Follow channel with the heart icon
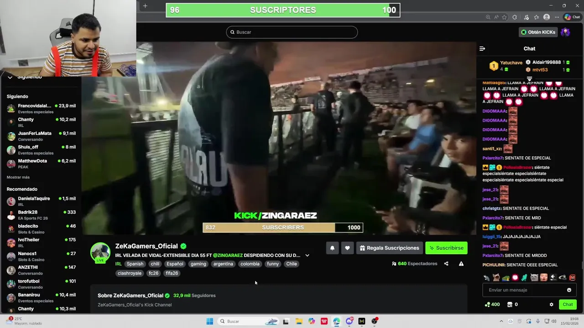584x328 pixels. 347,248
